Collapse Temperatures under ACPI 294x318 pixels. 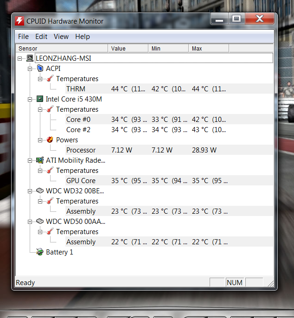(40, 79)
